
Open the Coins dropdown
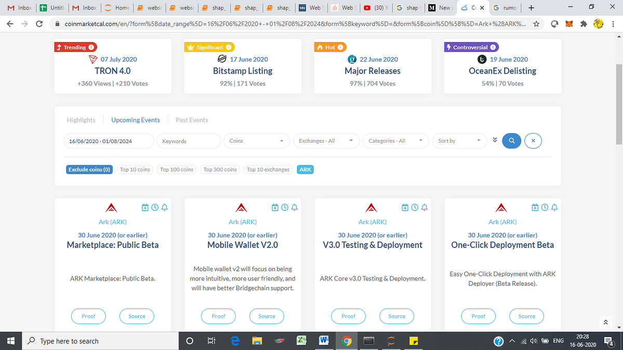(256, 141)
